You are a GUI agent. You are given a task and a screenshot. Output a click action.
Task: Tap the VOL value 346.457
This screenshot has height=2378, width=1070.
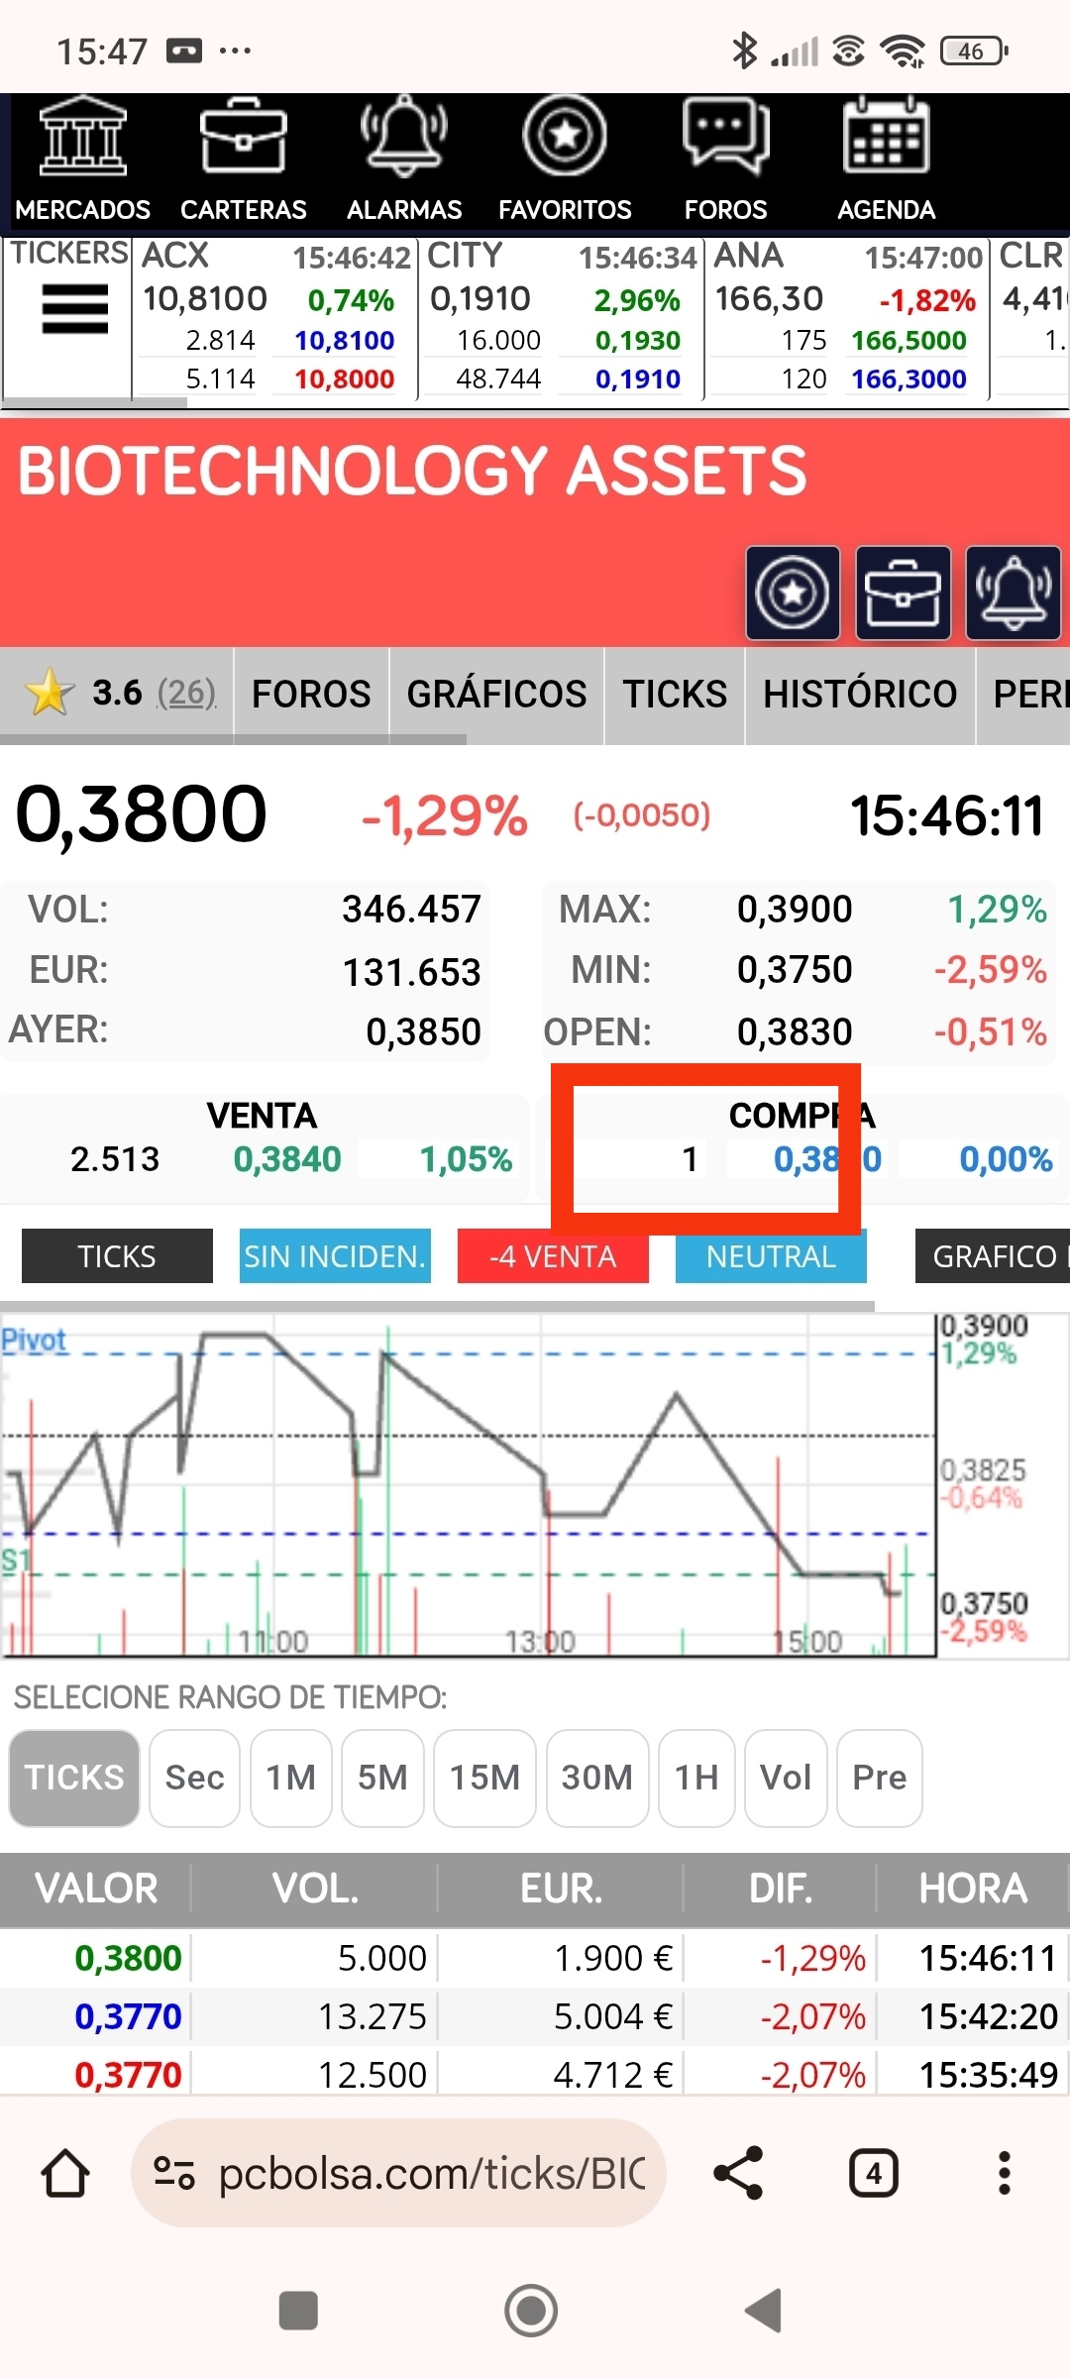(411, 909)
